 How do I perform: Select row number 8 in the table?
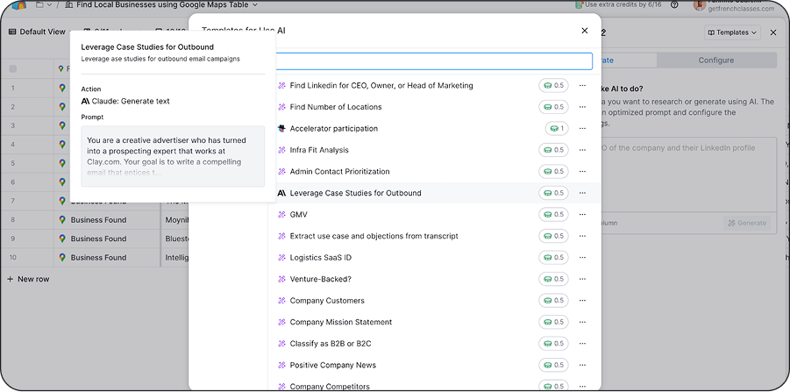13,220
